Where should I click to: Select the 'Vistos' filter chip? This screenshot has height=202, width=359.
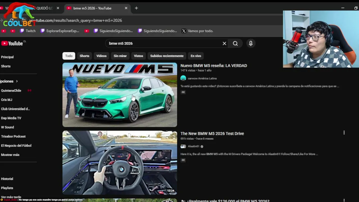tap(138, 56)
